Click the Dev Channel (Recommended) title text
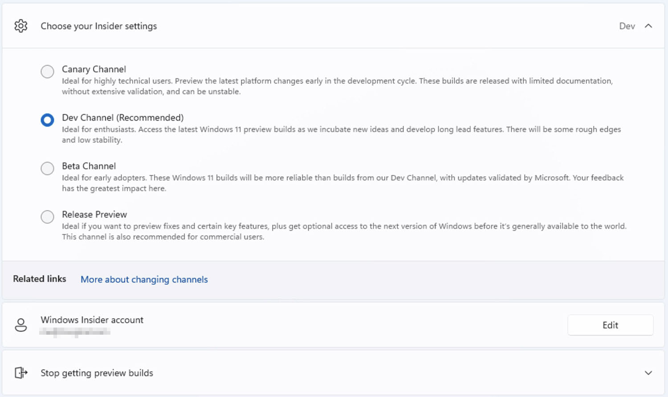Screen dimensions: 668x397 [x=123, y=117]
